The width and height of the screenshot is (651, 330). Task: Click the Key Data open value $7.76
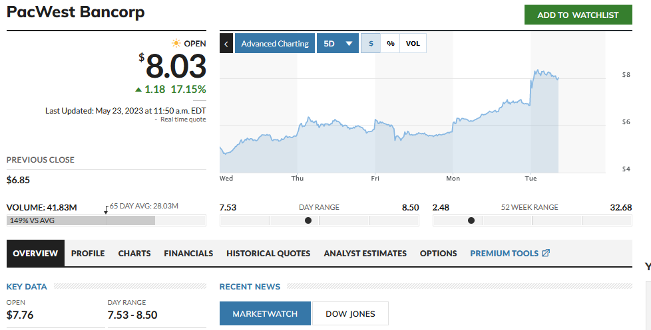[x=20, y=315]
